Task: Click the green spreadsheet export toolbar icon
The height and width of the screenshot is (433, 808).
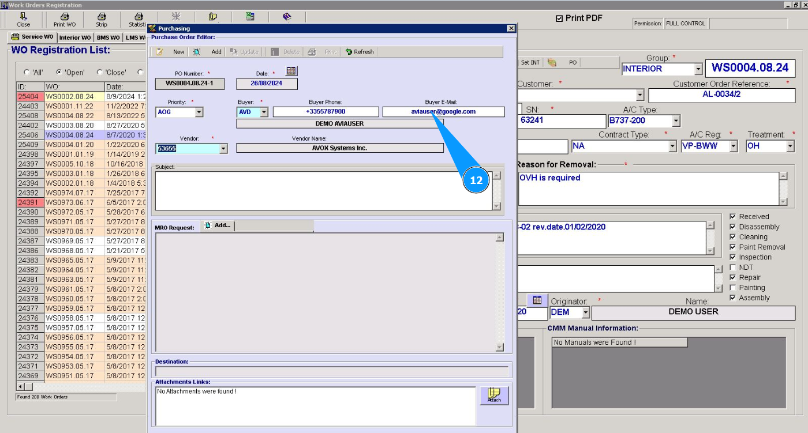Action: click(250, 17)
